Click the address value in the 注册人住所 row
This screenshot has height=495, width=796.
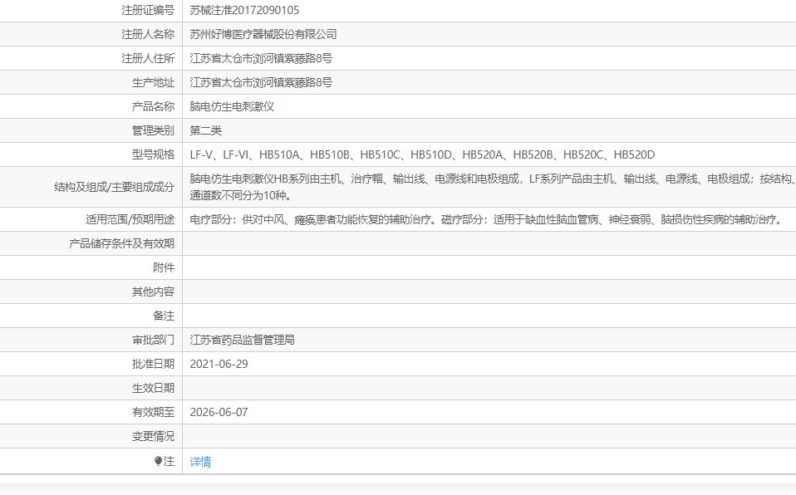point(261,58)
